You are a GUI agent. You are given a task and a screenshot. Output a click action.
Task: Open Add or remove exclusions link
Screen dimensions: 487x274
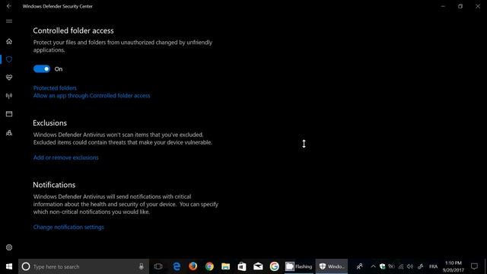tap(66, 158)
